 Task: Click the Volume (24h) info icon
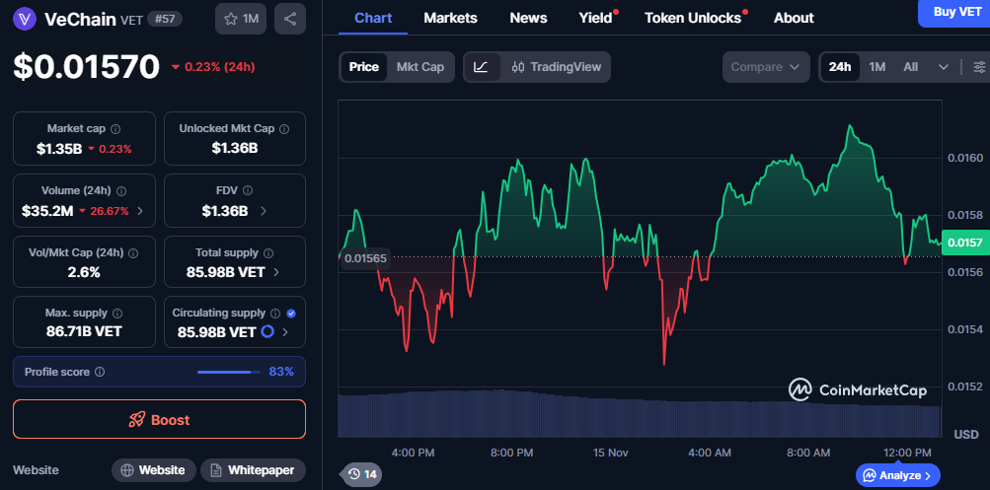pos(121,190)
